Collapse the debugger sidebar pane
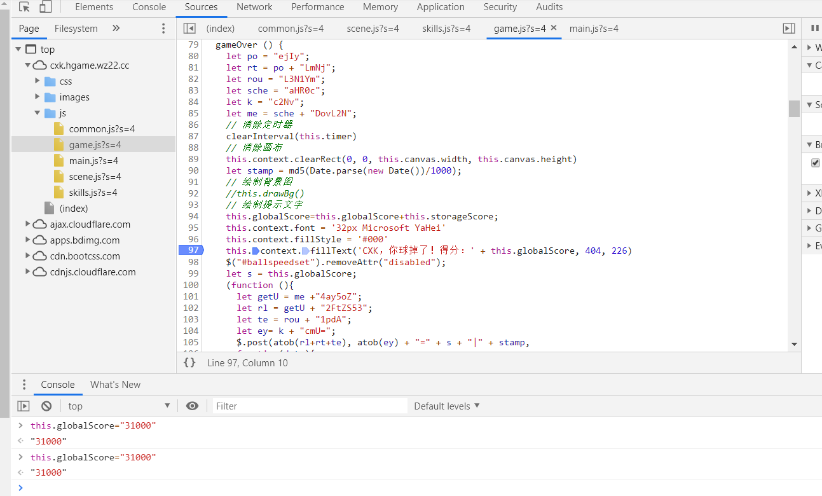This screenshot has width=822, height=496. [x=788, y=29]
